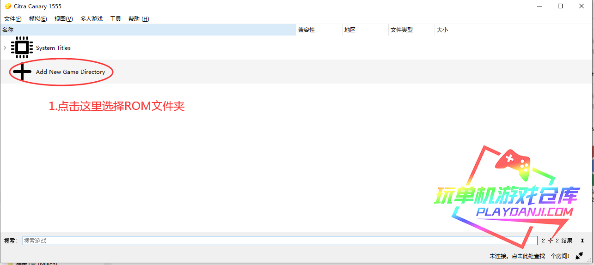Open the 视图(V) menu

tap(63, 19)
